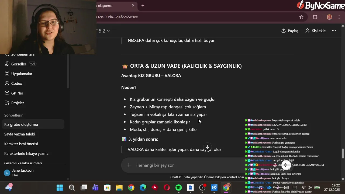Open the 'Sayfa yazma talebi' chat
Viewport: 345px width, 194px height.
point(33,134)
